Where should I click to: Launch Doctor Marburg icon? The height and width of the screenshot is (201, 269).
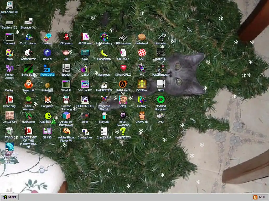pyautogui.click(x=66, y=100)
